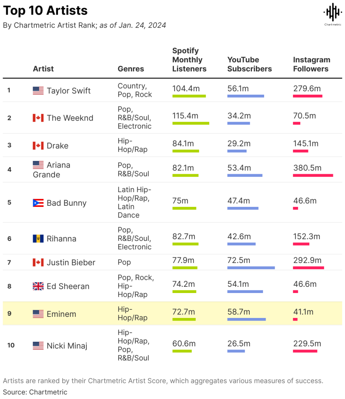Screen dimensions: 345x399
Task: Click Justin Bieber's blue YouTube subscribers bar
Action: 251,268
